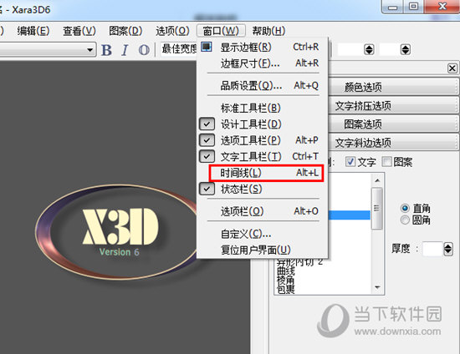Select 包裹 in the bevel list

pos(285,289)
